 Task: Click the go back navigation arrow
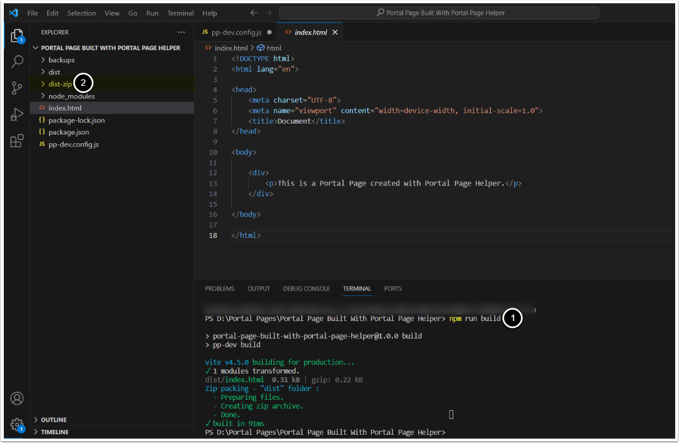tap(254, 13)
